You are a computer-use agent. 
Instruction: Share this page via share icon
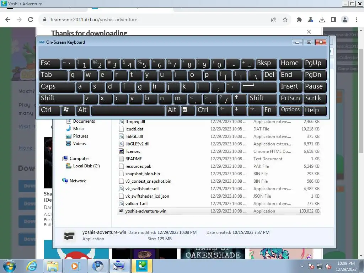(274, 20)
